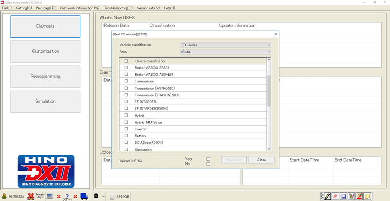Select the Suspension row text
390x201 pixels.
coord(143,150)
